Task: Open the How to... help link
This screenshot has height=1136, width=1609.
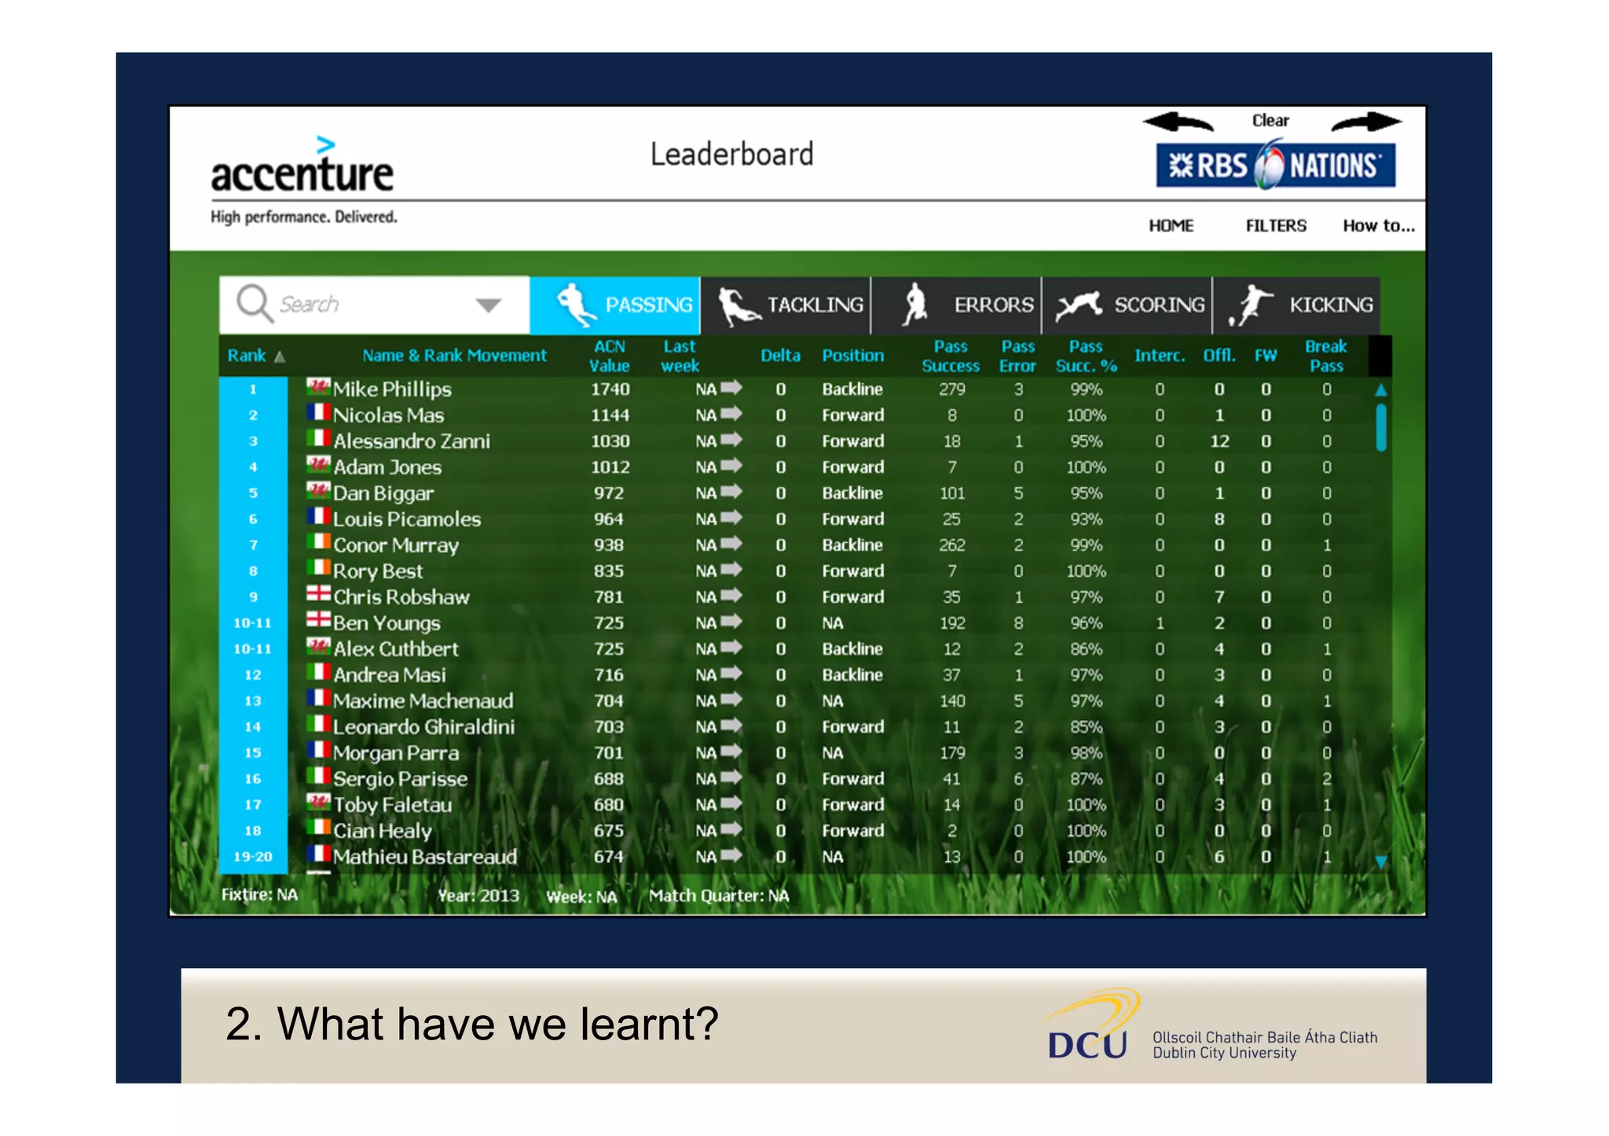Action: tap(1378, 225)
